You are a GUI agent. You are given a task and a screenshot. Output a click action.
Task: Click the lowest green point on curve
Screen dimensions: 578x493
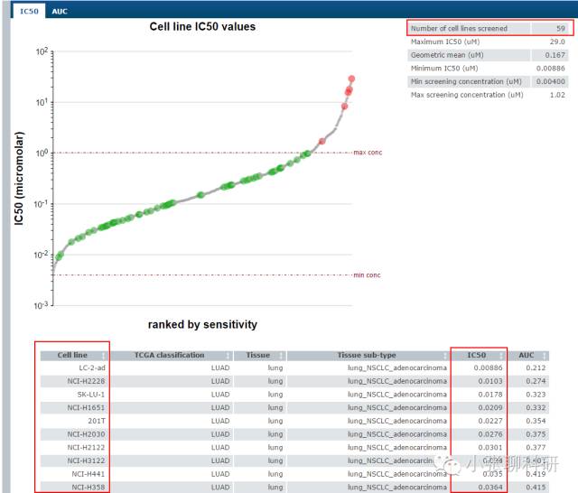[58, 257]
